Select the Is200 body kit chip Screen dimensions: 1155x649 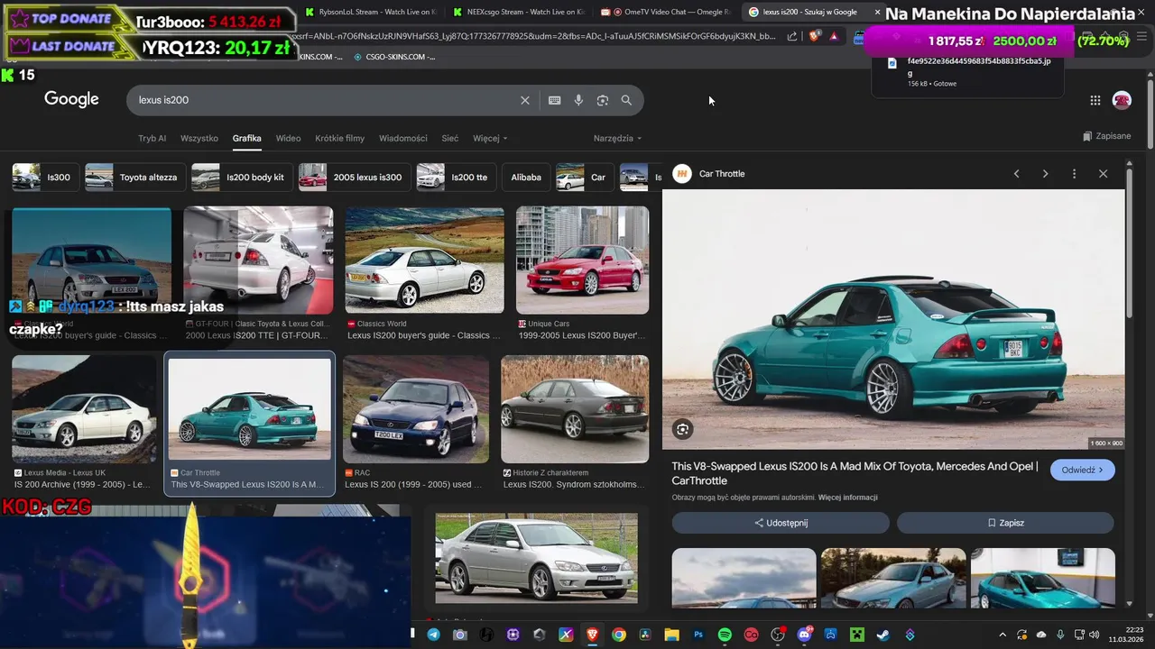click(x=243, y=178)
